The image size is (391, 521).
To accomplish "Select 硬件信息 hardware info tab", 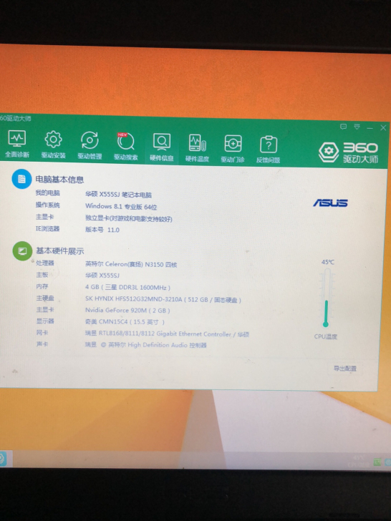I will [x=162, y=147].
